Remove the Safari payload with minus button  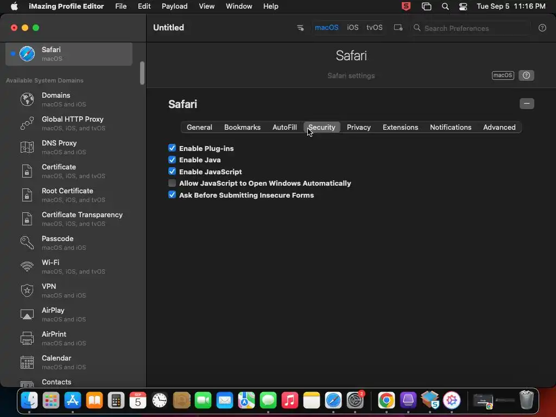point(527,104)
